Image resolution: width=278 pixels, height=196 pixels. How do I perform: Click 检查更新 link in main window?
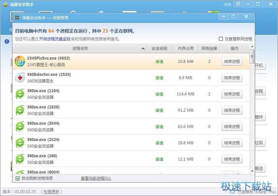[x=51, y=191]
